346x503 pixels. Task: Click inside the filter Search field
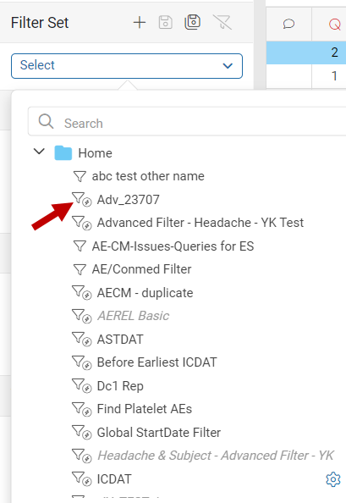pos(192,123)
